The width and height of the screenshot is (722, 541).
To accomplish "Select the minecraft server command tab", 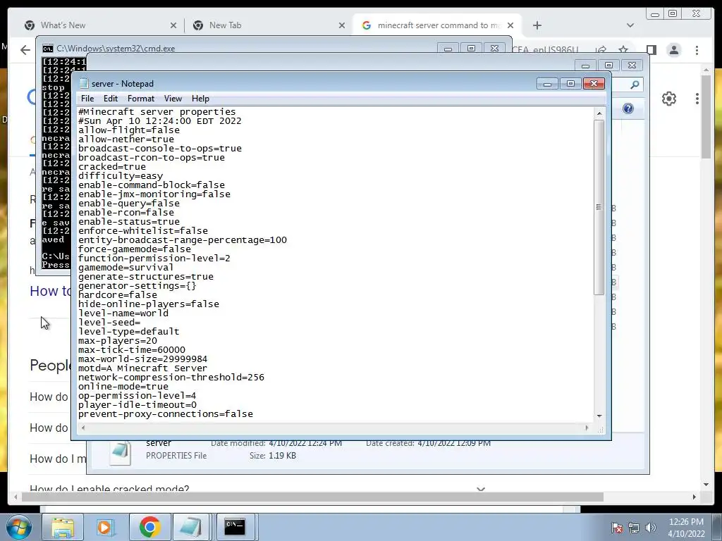I will click(x=439, y=25).
